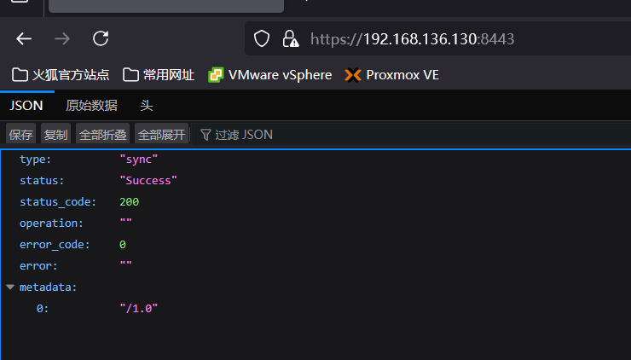Click the insecure connection padlock icon
The image size is (631, 360).
(x=290, y=39)
